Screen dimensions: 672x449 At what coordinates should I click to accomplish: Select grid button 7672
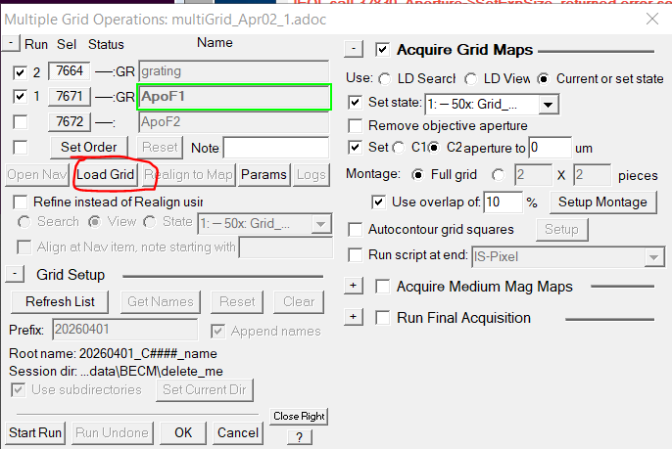tap(69, 122)
